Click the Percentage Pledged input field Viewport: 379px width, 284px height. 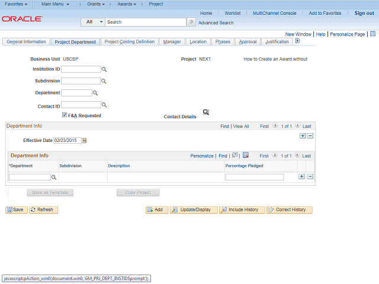tap(255, 177)
